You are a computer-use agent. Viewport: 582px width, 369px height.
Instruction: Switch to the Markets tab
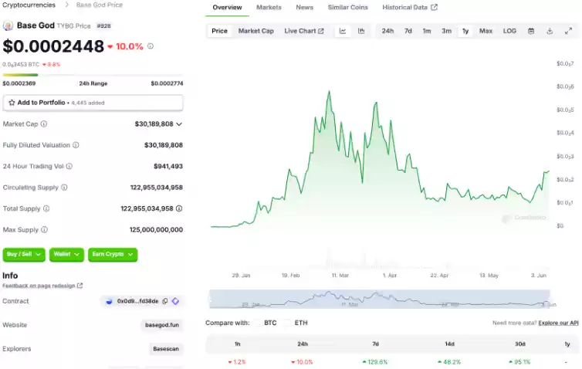[x=269, y=8]
